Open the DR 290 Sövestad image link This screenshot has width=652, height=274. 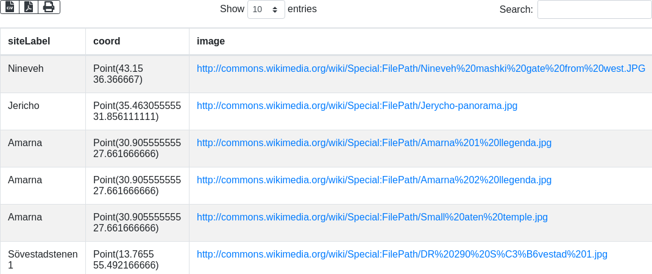point(402,255)
